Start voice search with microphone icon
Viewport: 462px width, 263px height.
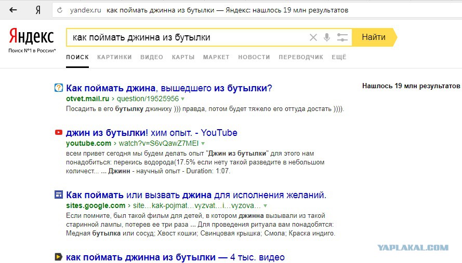pyautogui.click(x=327, y=37)
